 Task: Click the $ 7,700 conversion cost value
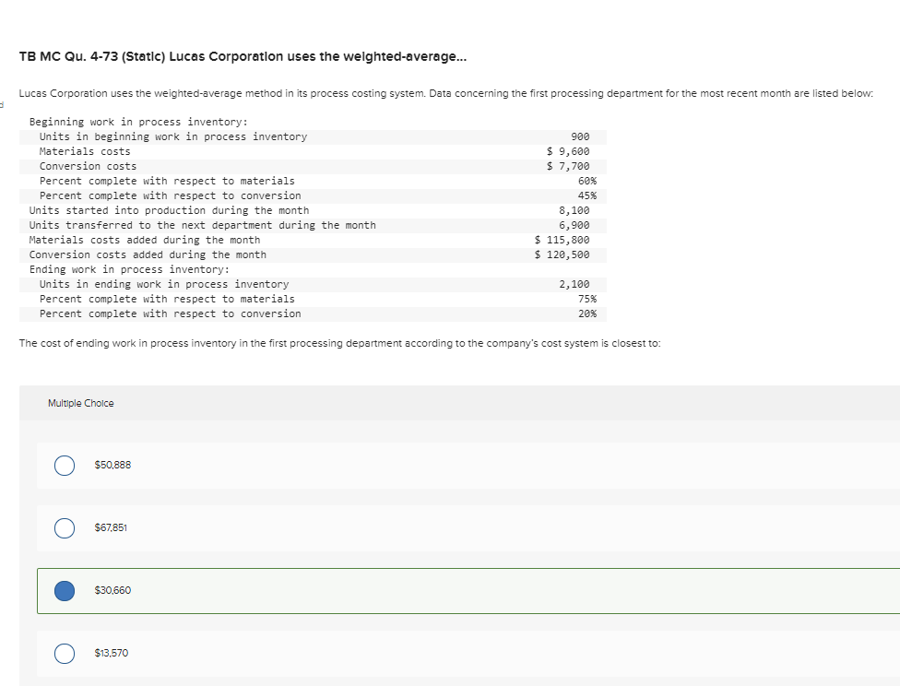(568, 167)
